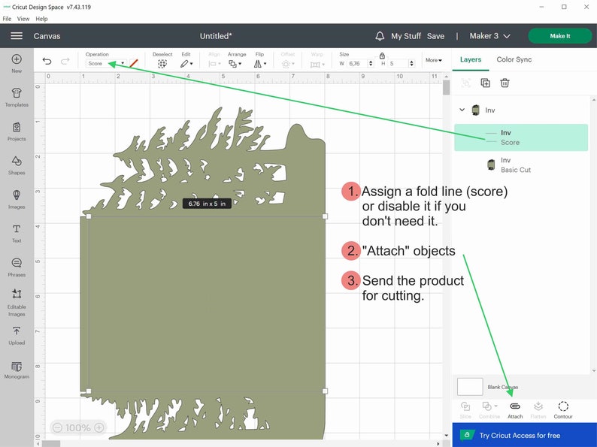Click the Untitled* project title
Image resolution: width=597 pixels, height=447 pixels.
216,36
